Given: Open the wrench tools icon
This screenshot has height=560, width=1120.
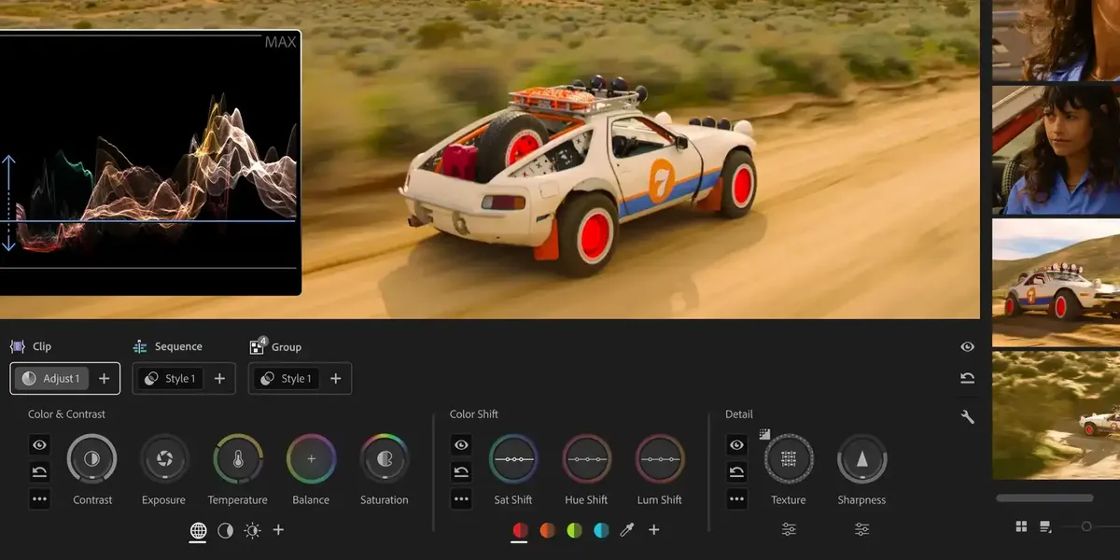Looking at the screenshot, I should tap(968, 417).
